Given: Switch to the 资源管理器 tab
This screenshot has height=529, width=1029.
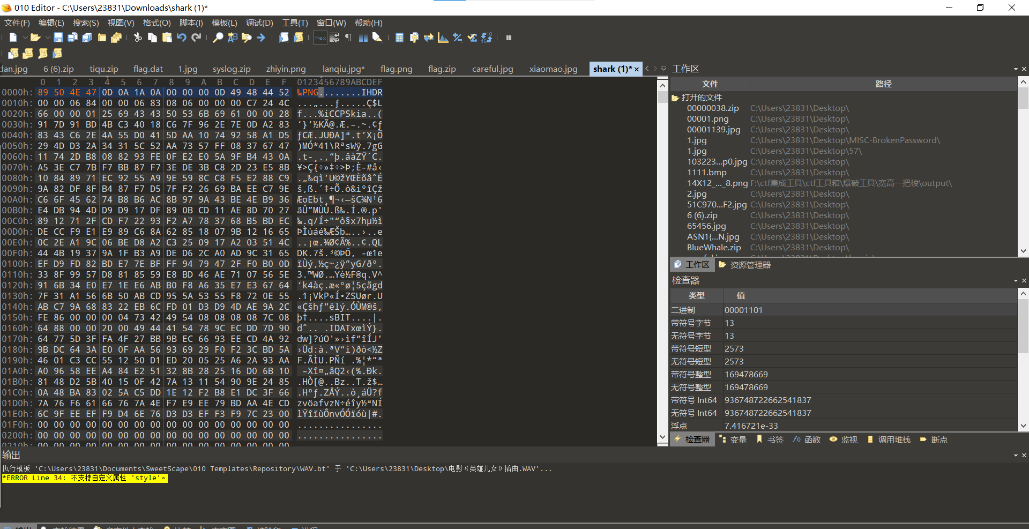Looking at the screenshot, I should (x=744, y=265).
